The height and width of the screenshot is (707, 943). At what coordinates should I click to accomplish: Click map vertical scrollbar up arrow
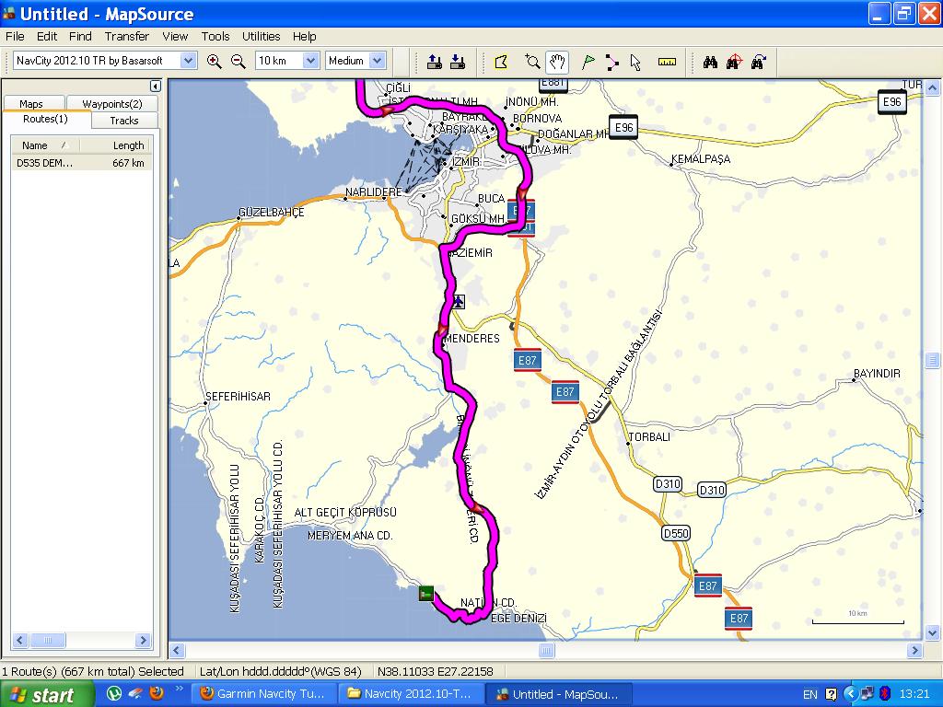pos(932,88)
